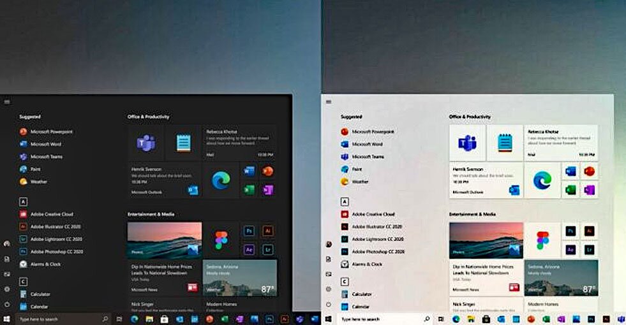Open Sedona, Arizona weather tile in light Start menu
626x325 pixels.
tap(562, 278)
